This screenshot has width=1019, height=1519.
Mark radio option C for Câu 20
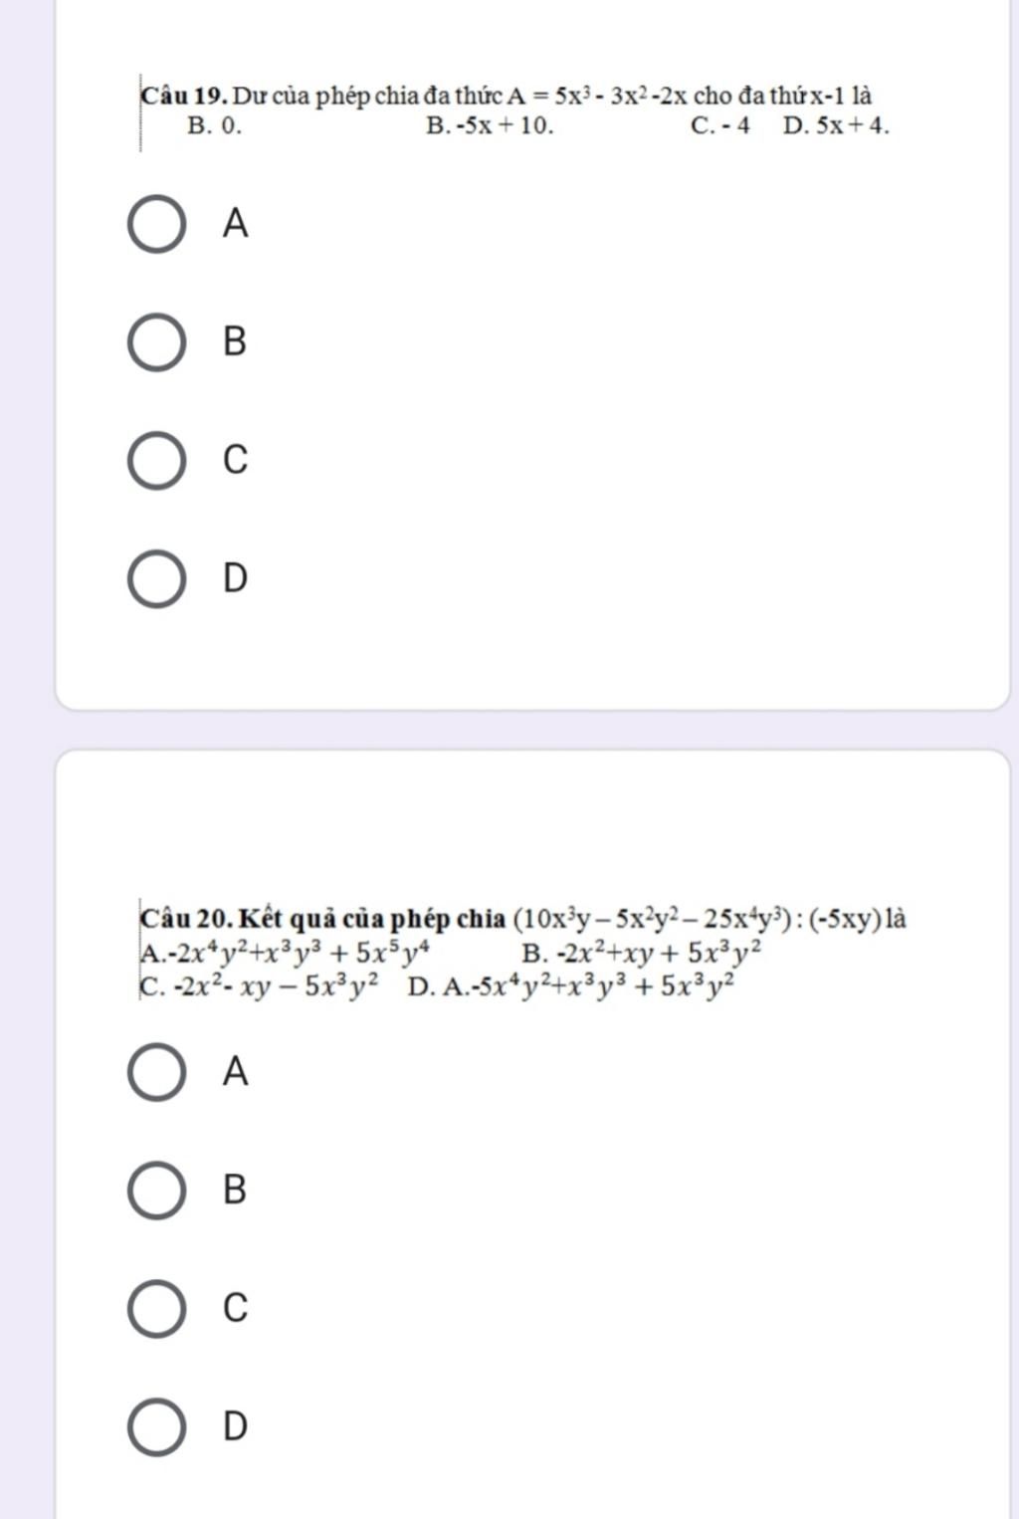[x=156, y=1309]
